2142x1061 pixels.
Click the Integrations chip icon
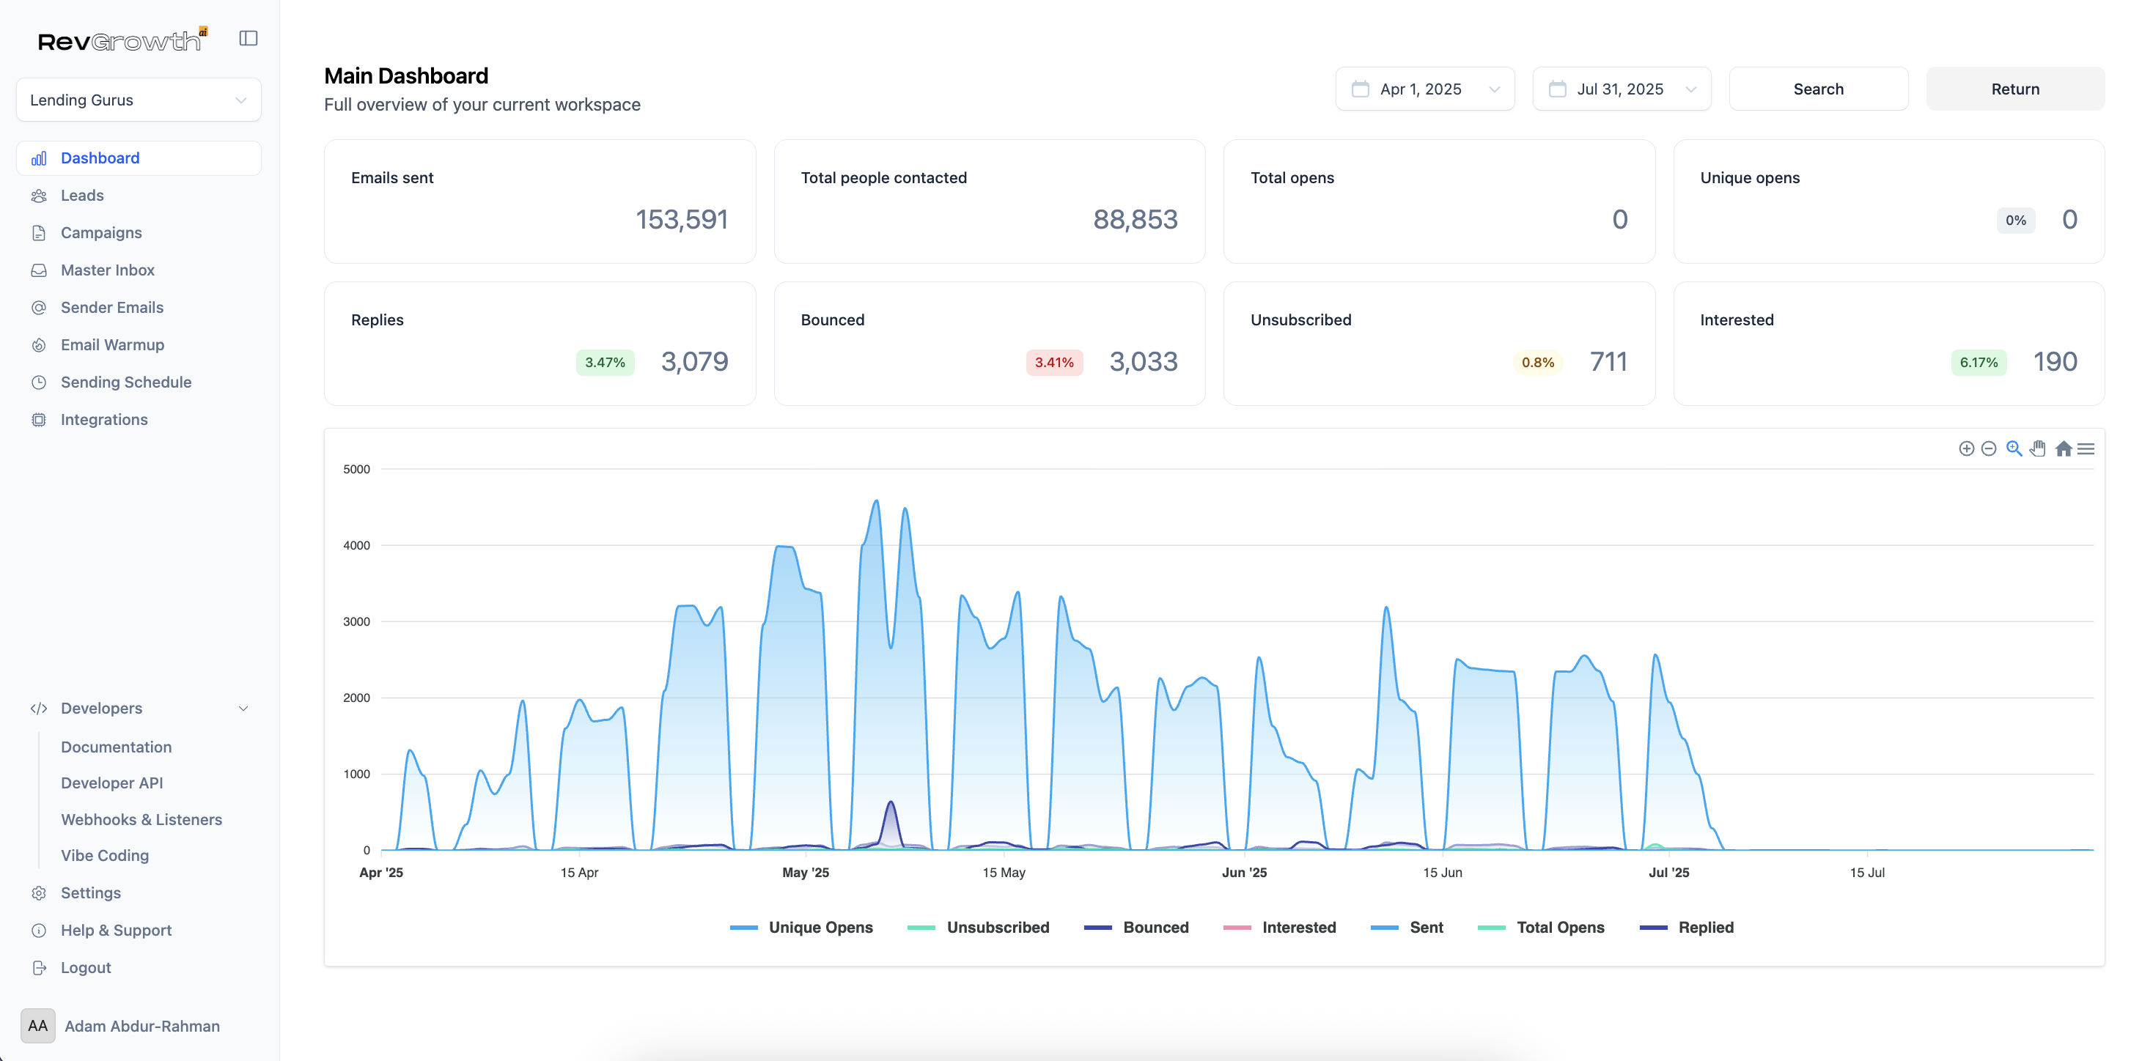tap(38, 421)
